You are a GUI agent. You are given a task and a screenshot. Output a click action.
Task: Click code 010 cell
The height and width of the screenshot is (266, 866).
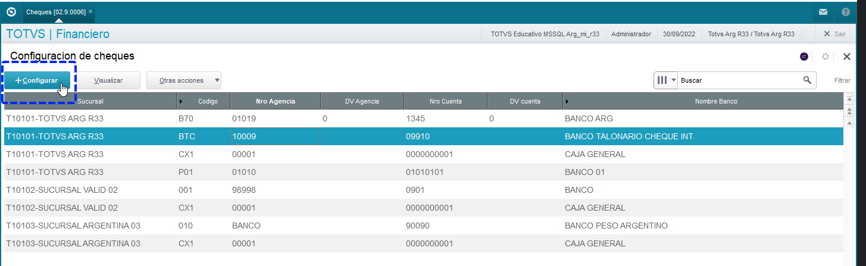point(186,226)
